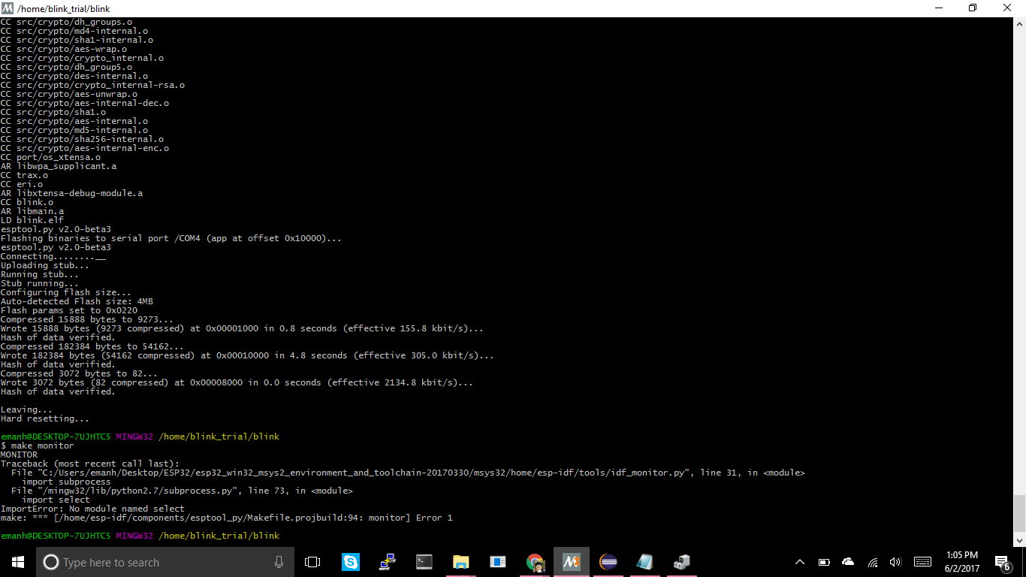1026x577 pixels.
Task: Open Task View from the taskbar
Action: 312,562
